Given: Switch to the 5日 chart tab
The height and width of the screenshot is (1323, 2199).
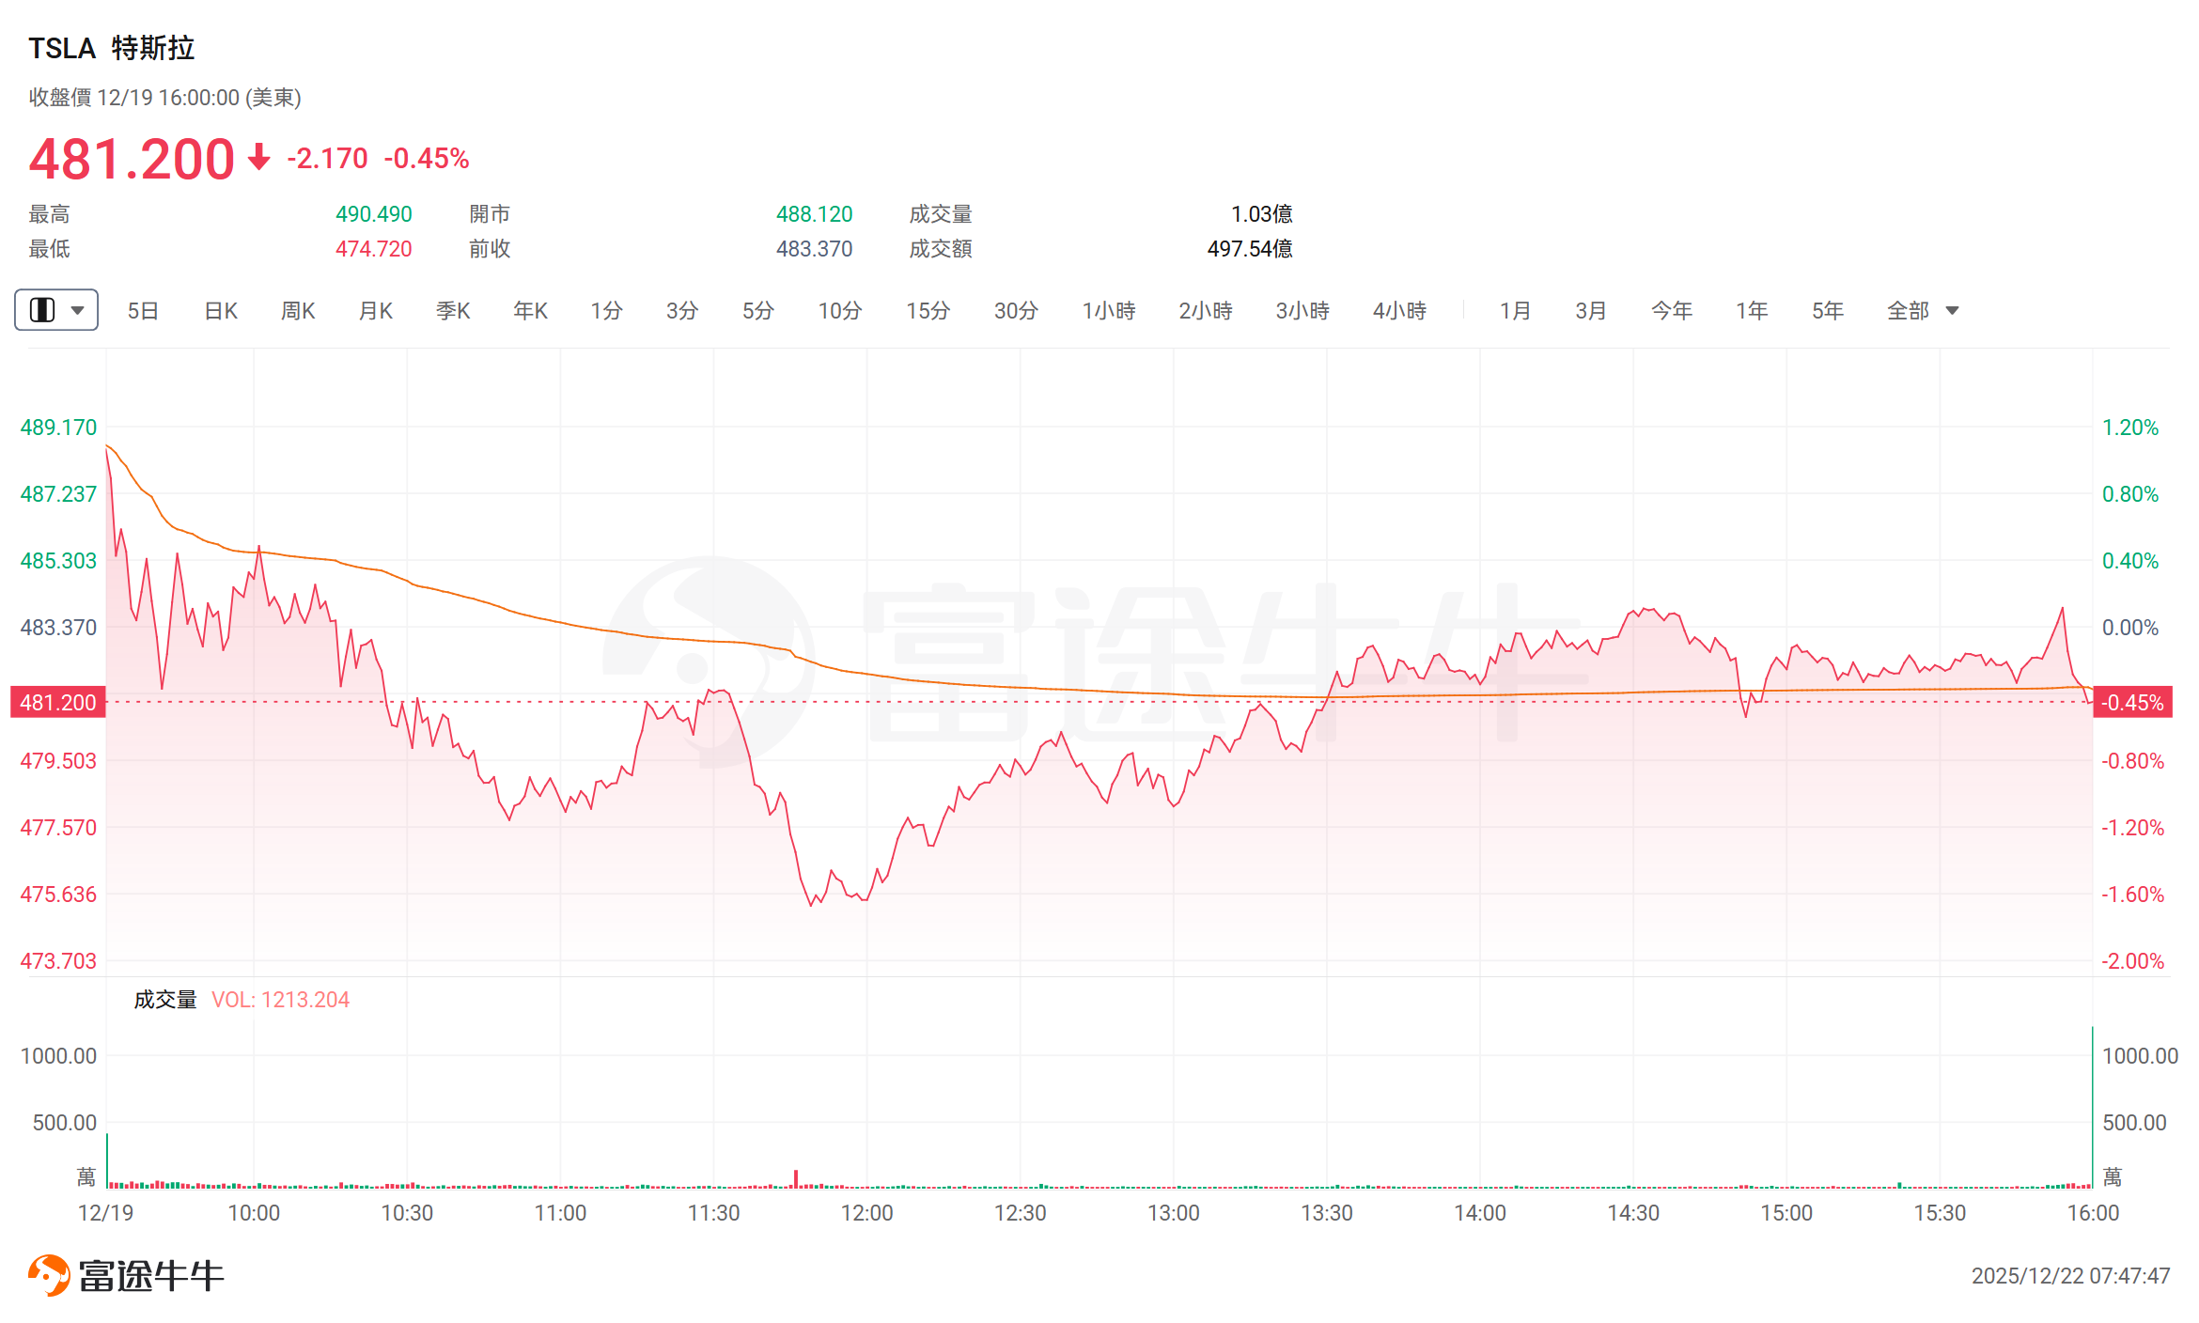Looking at the screenshot, I should [143, 310].
